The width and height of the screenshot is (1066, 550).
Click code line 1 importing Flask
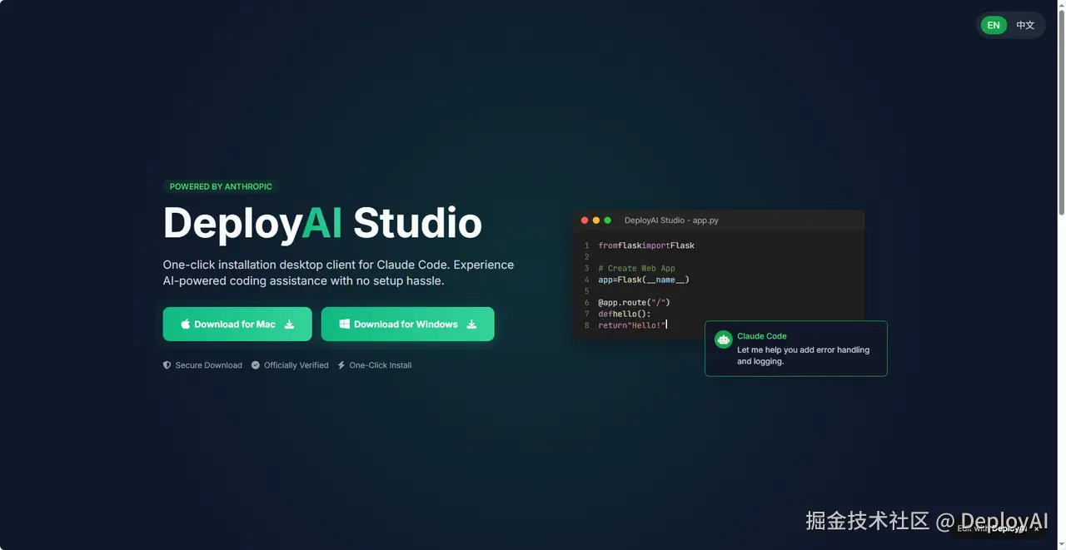tap(646, 245)
